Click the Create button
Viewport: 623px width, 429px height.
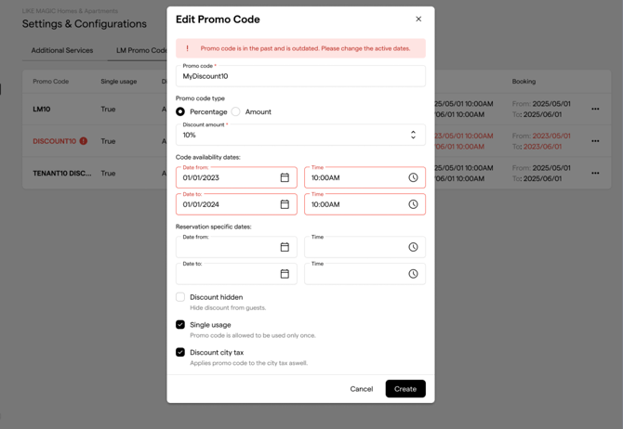click(x=405, y=389)
